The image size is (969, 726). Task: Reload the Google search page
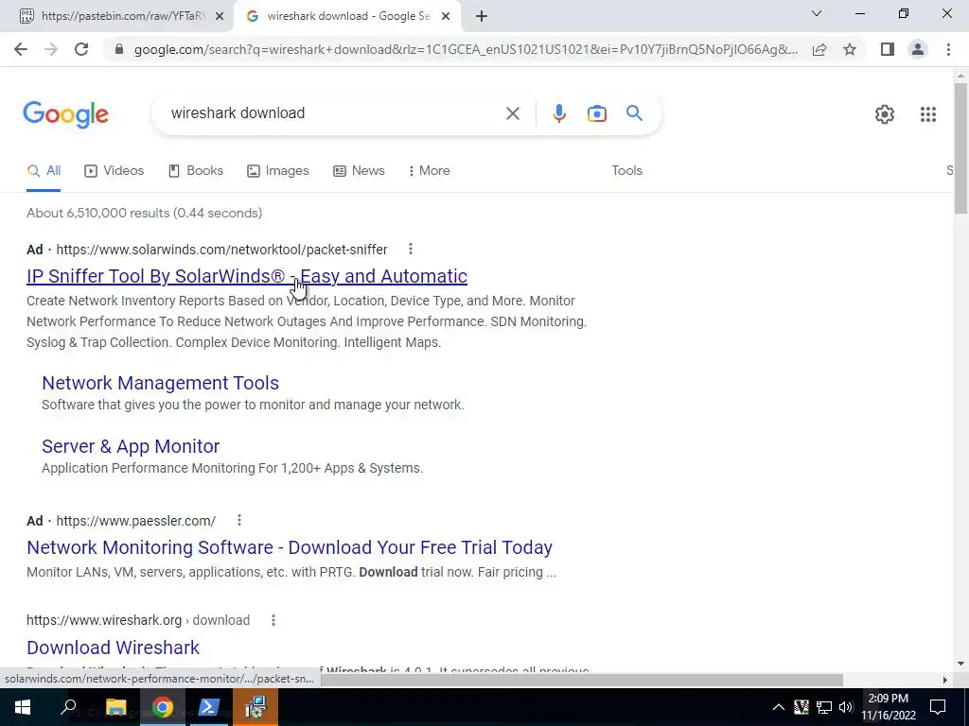pyautogui.click(x=81, y=49)
